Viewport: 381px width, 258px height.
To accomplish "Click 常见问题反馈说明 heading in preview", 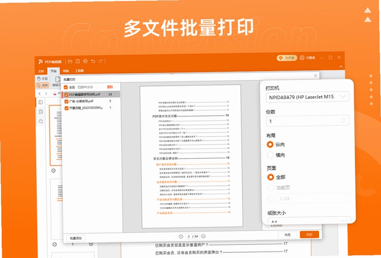I will 165,159.
